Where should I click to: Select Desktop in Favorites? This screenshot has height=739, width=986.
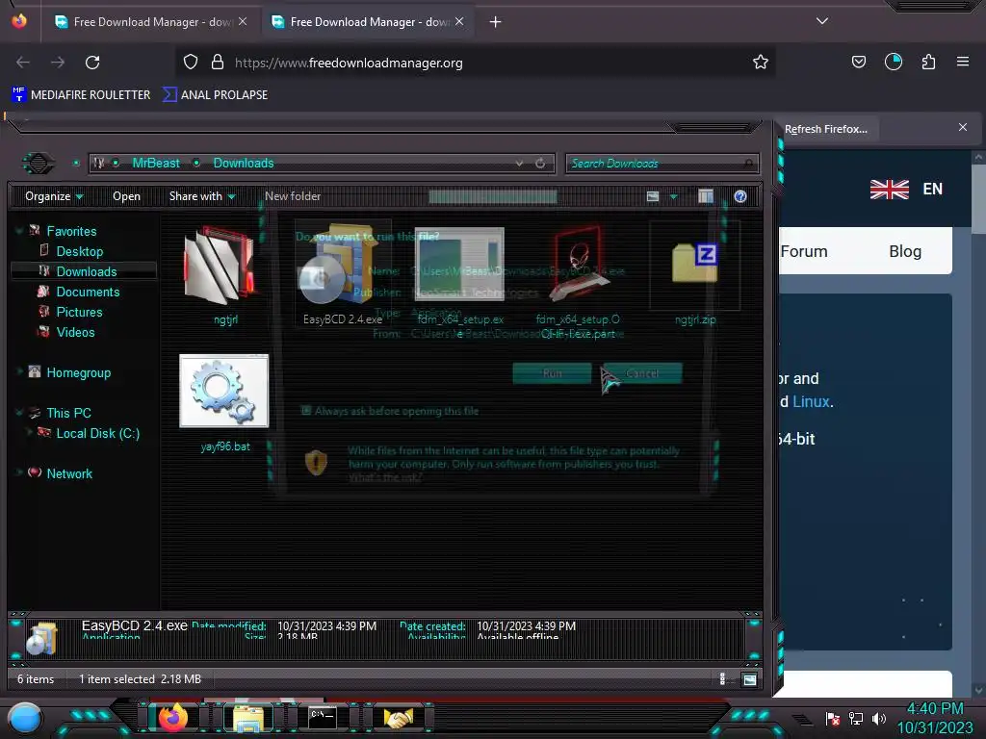point(80,251)
